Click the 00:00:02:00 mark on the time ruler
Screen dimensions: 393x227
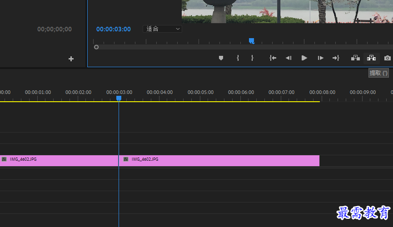(x=79, y=93)
